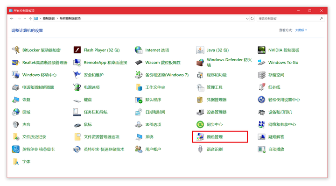Open the Windows 移动中心 icon
Viewport: 336px width, 186px height.
click(x=16, y=75)
